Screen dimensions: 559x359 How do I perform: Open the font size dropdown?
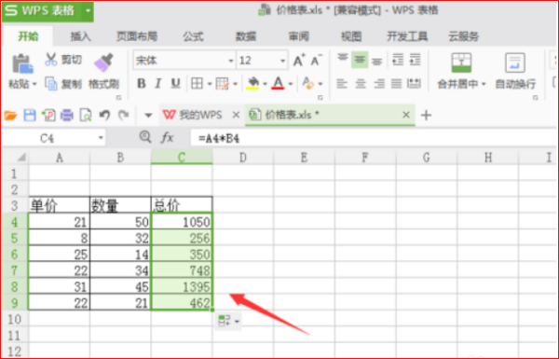tap(282, 61)
